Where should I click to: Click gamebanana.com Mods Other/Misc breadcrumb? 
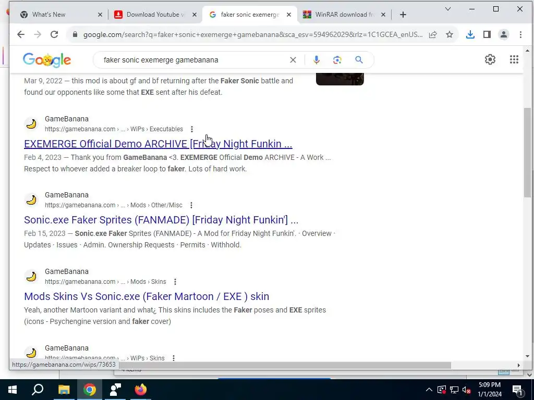point(113,205)
